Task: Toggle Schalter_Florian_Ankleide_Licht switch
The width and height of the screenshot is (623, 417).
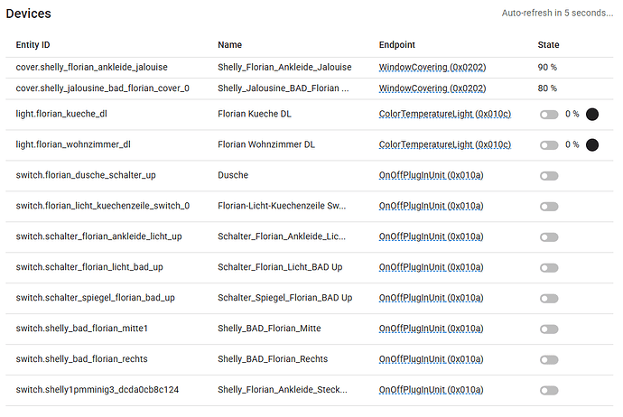Action: [x=549, y=237]
